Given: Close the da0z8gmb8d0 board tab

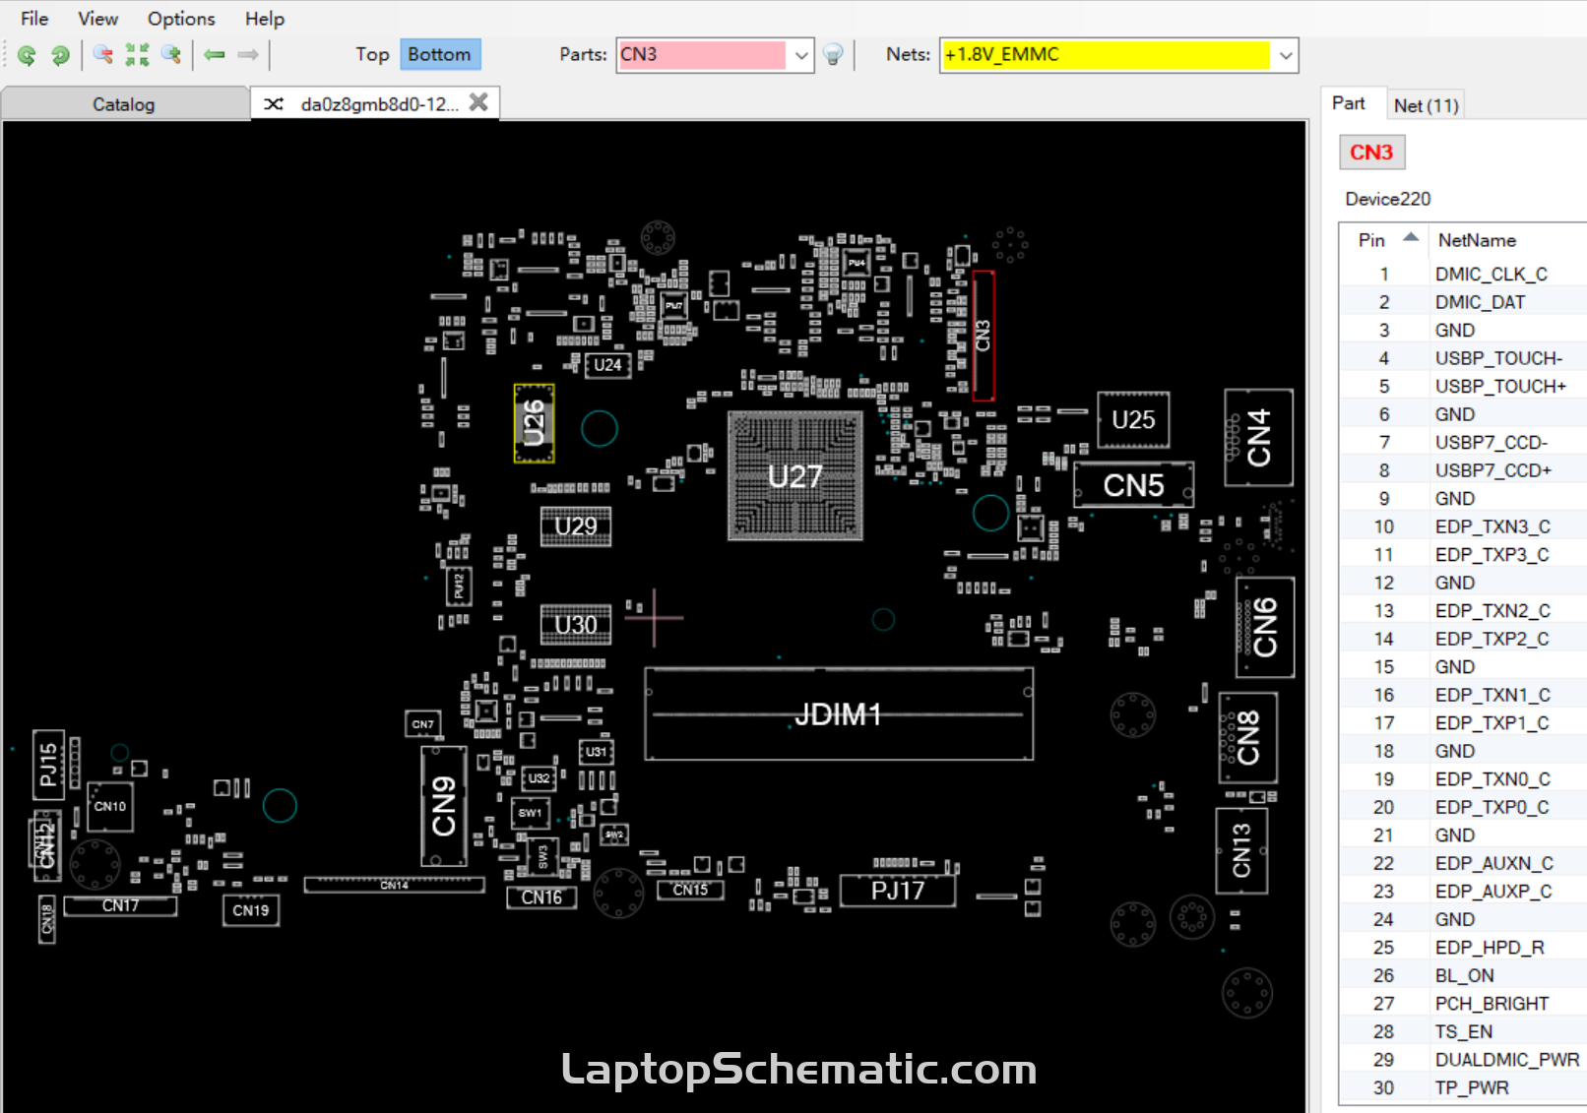Looking at the screenshot, I should pos(478,102).
